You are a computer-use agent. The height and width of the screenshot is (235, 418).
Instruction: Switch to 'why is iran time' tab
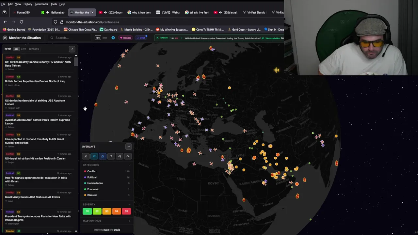(139, 12)
